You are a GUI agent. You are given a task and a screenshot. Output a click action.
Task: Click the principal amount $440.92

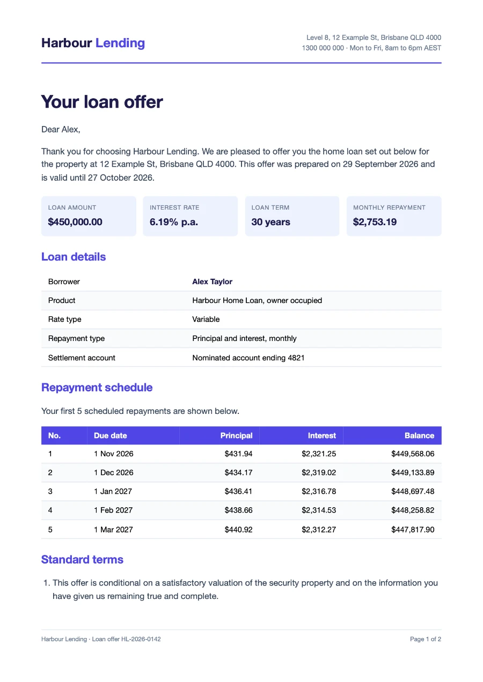tap(239, 529)
